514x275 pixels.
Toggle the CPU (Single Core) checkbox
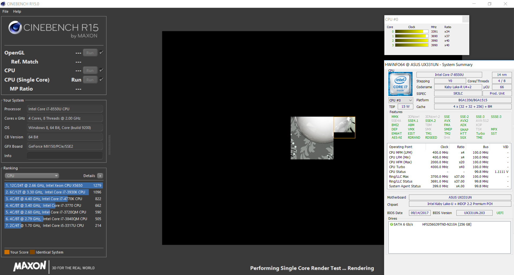coord(101,79)
